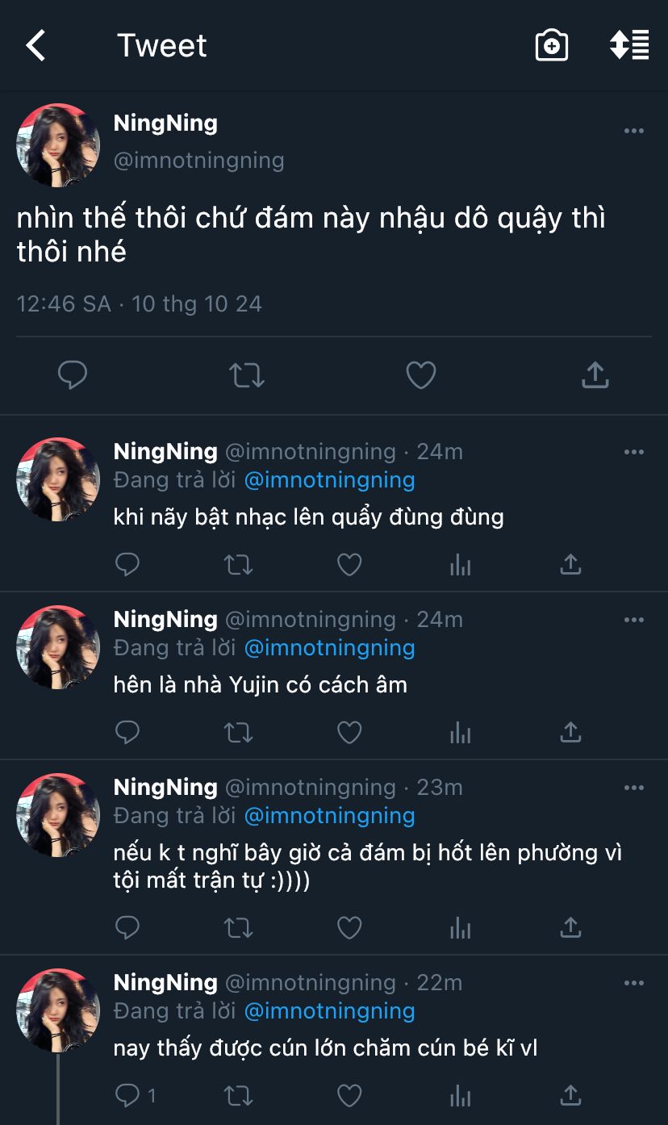This screenshot has width=668, height=1125.
Task: Tap @imnotningning mention in 'khi nãy' reply
Action: (x=329, y=480)
